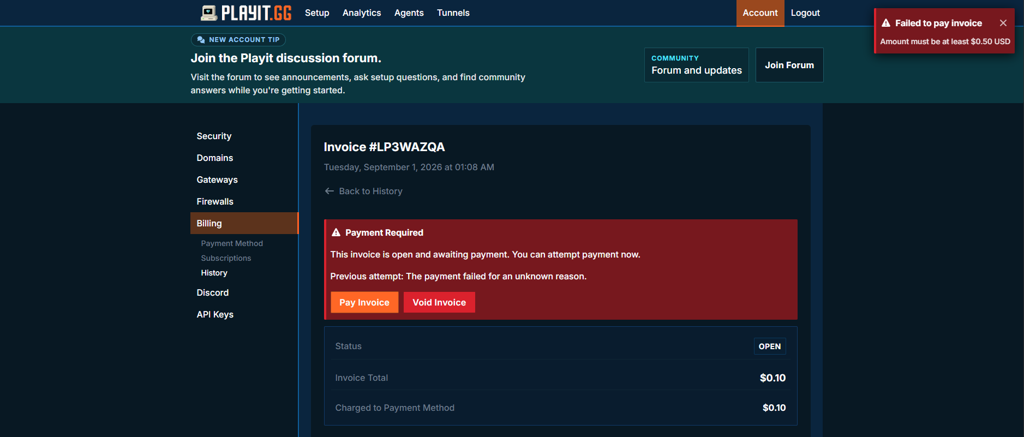Void this invoice with Void Invoice
The width and height of the screenshot is (1024, 437).
(x=439, y=302)
